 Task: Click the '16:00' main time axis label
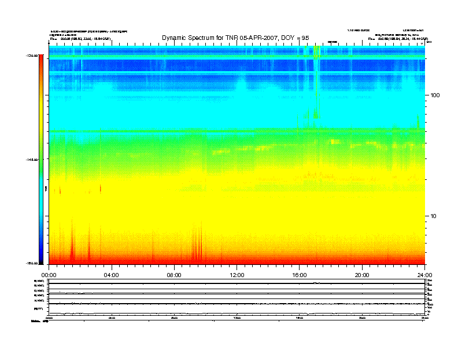tap(300, 275)
